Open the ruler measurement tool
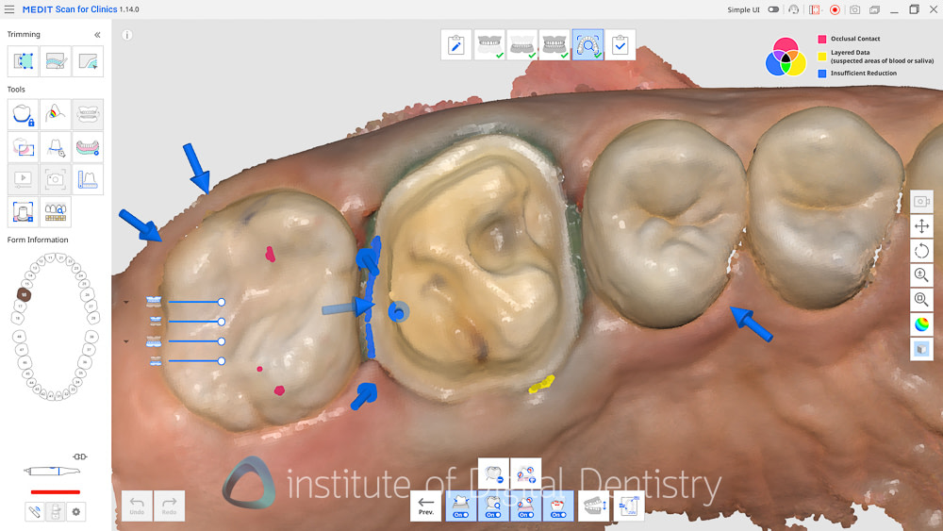This screenshot has width=943, height=531. [x=88, y=179]
